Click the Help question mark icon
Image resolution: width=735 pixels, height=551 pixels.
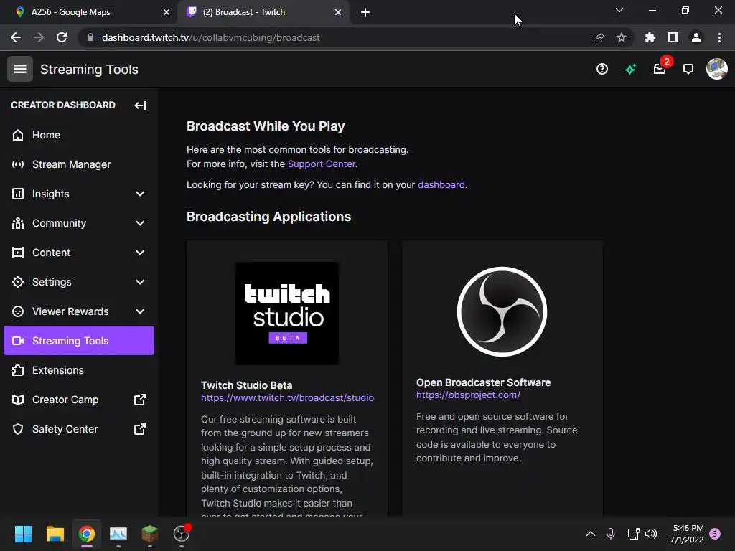click(602, 70)
